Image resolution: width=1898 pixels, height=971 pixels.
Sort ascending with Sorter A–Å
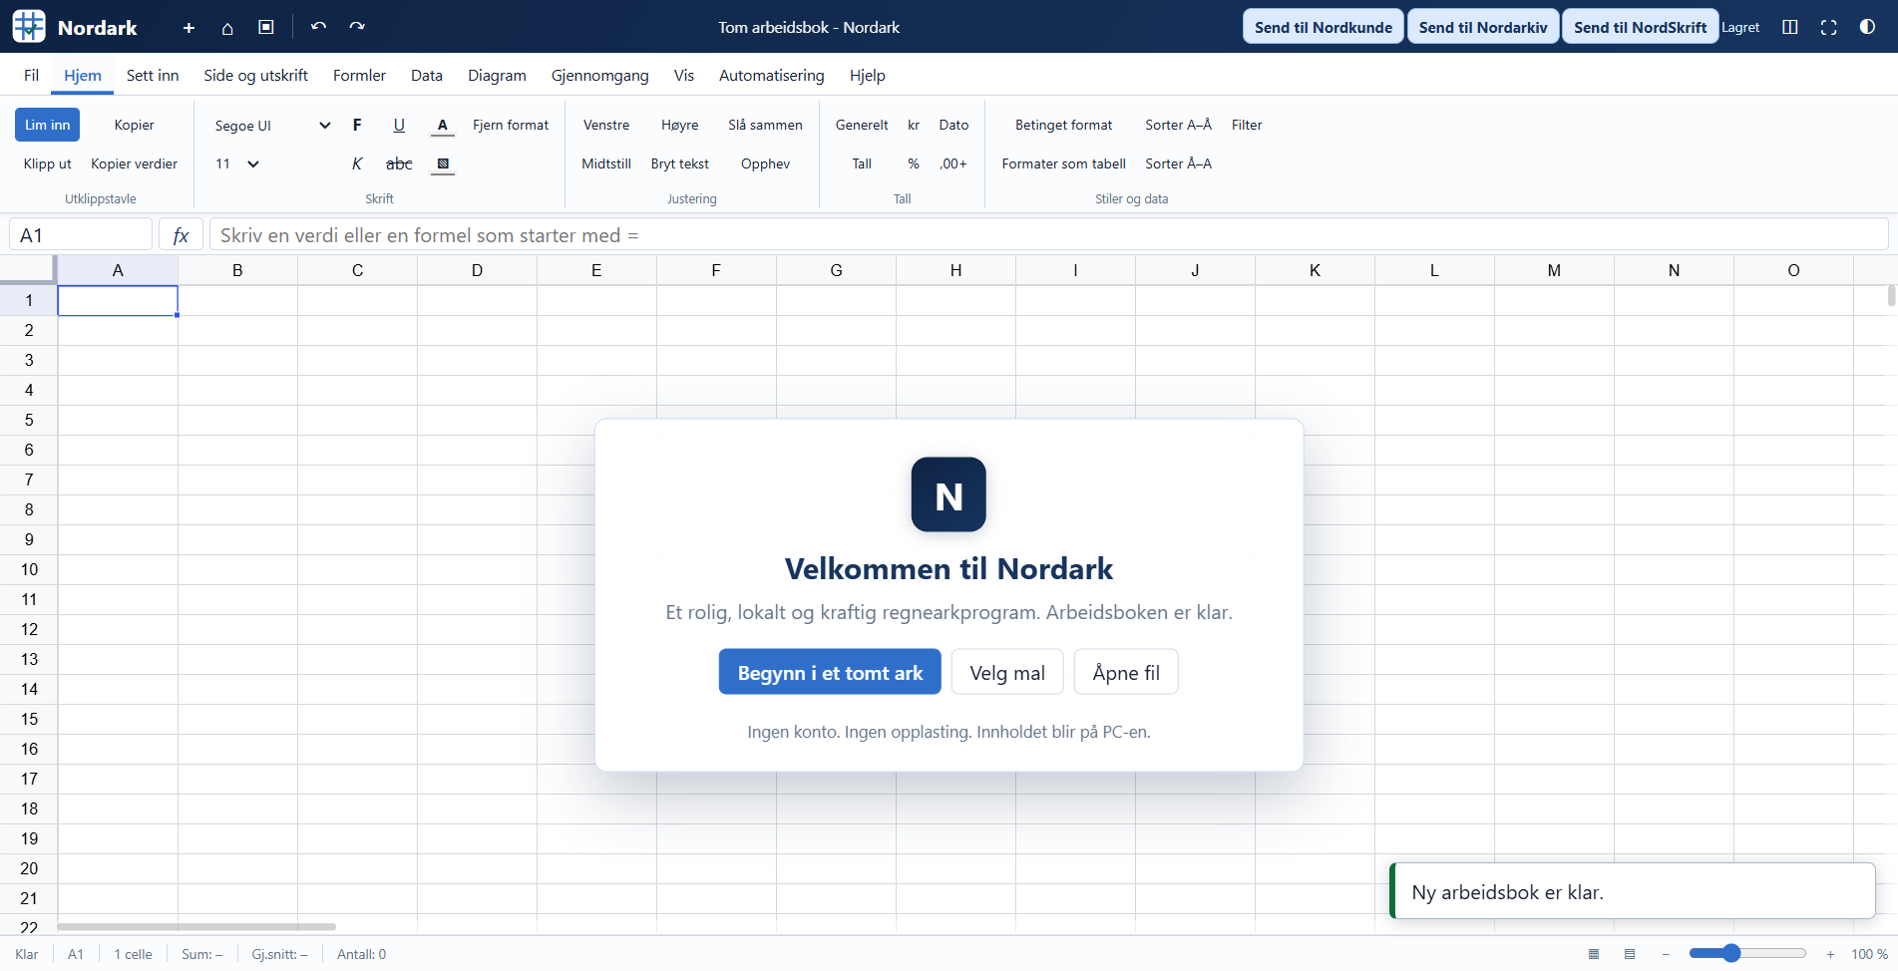(x=1178, y=125)
